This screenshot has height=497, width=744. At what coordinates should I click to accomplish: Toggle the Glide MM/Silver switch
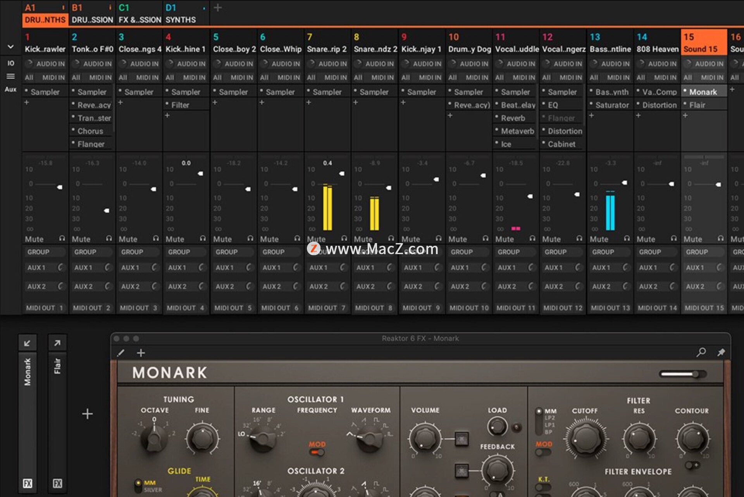click(x=138, y=486)
